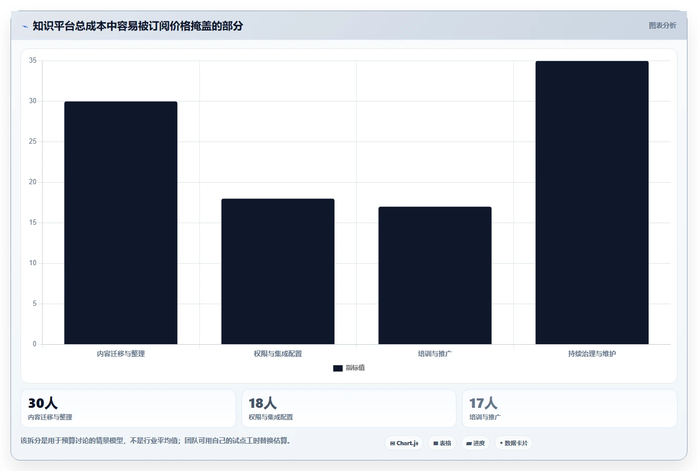Viewport: 698px width, 471px height.
Task: Click the 35 y-axis tick label
Action: (x=33, y=61)
